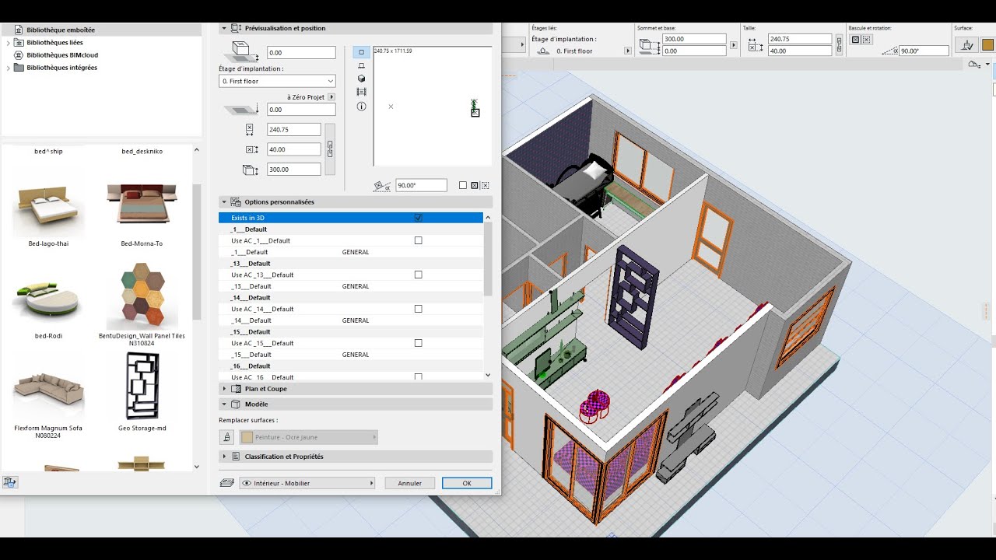Select the Bibliothèque emboîtée library

(x=61, y=30)
